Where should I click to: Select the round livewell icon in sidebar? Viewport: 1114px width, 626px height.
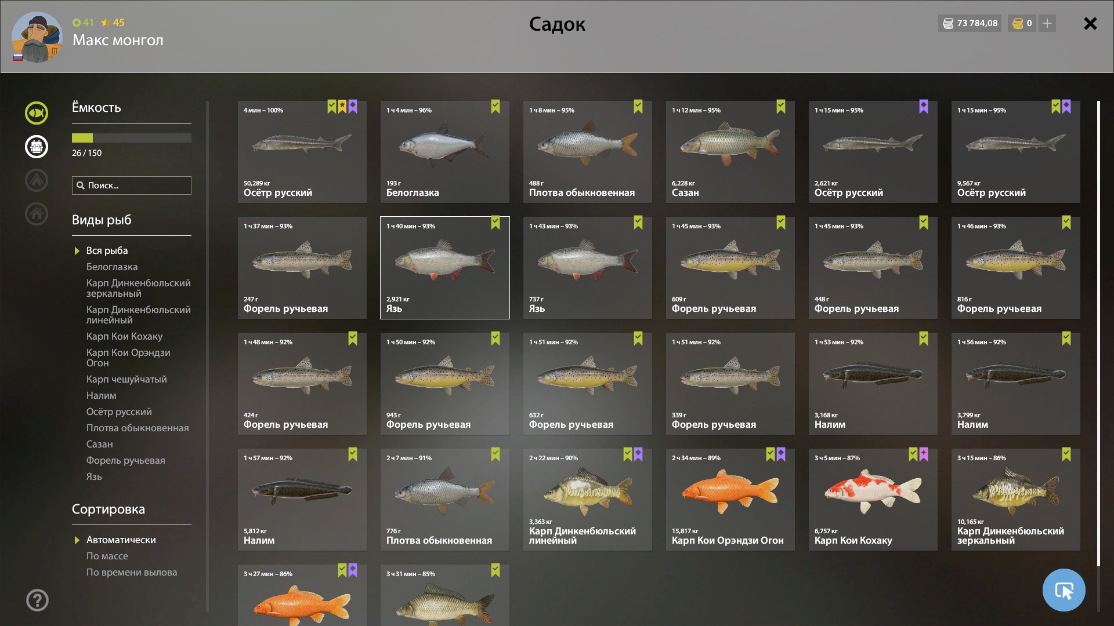click(37, 147)
